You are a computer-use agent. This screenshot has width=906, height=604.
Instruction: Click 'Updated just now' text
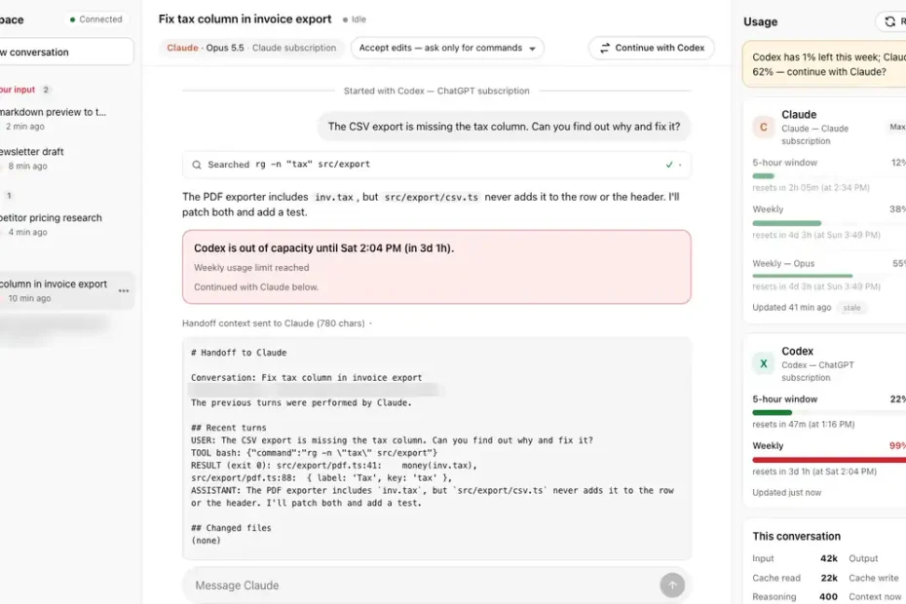click(786, 492)
